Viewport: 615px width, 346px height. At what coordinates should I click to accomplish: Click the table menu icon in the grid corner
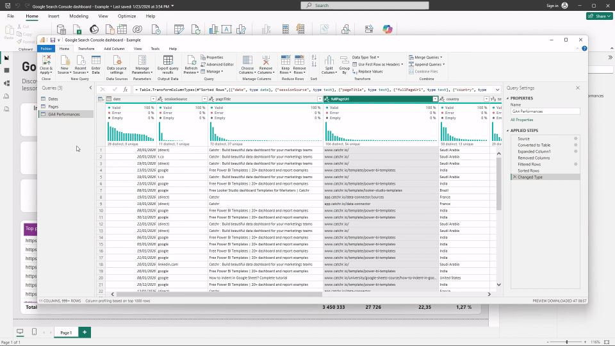[x=101, y=99]
